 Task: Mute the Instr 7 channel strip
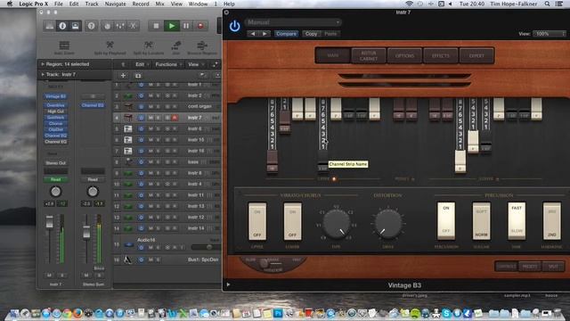tap(50, 276)
